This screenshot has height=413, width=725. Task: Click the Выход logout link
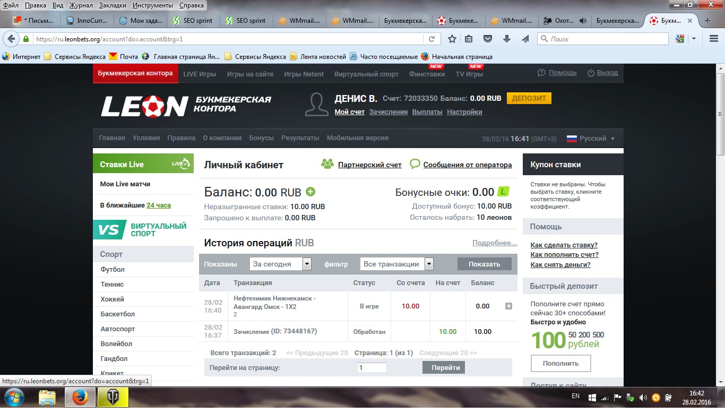point(607,73)
